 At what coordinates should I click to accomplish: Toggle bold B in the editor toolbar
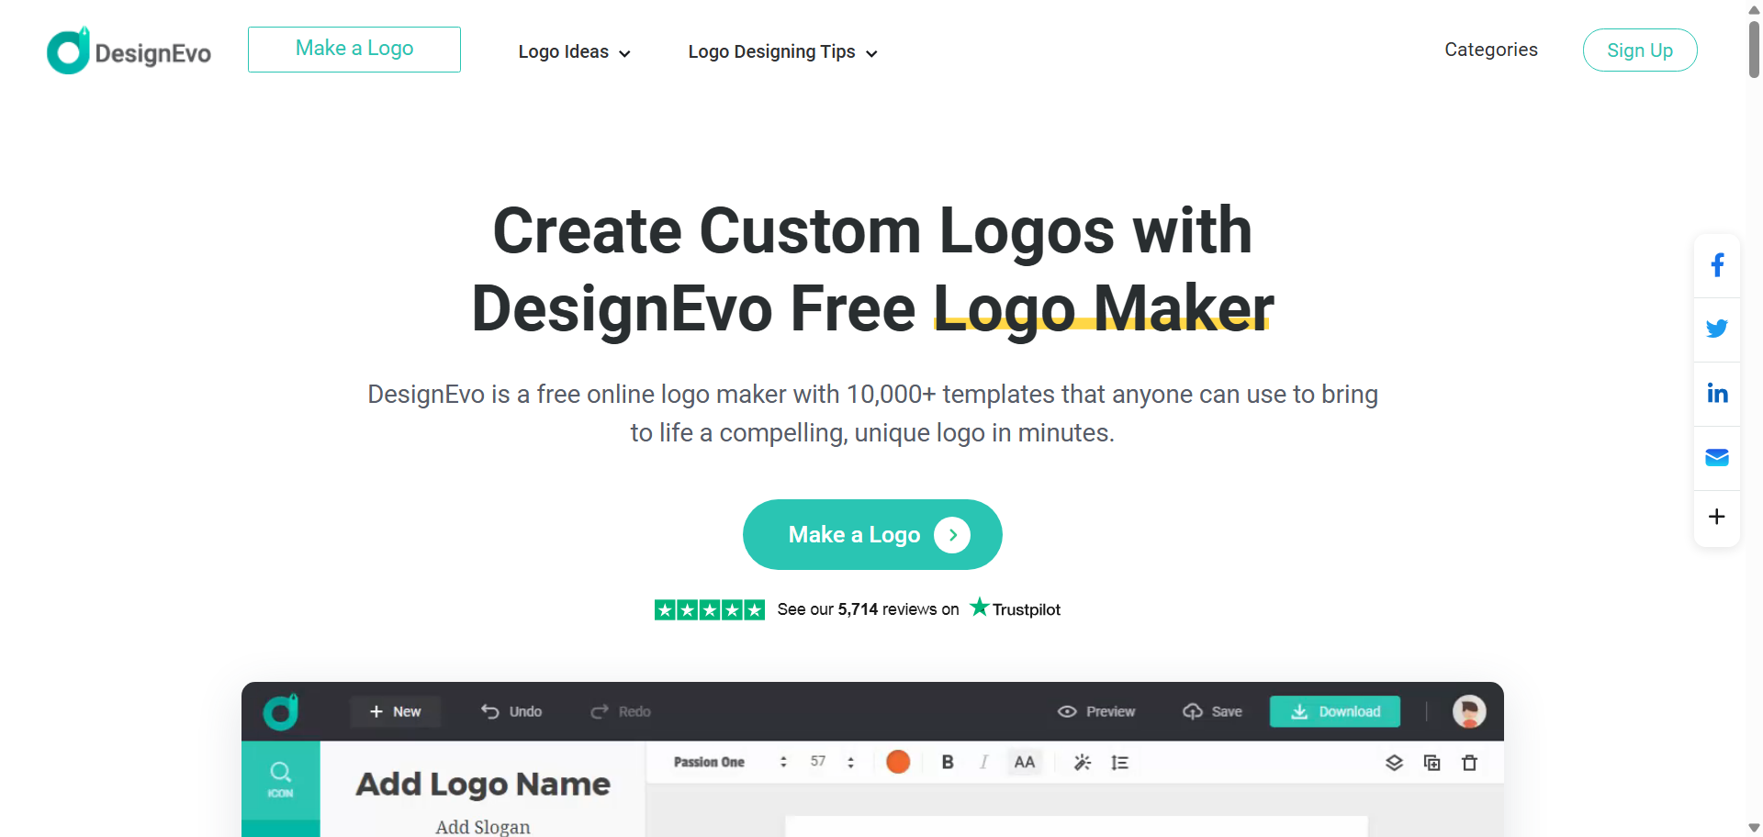coord(948,762)
